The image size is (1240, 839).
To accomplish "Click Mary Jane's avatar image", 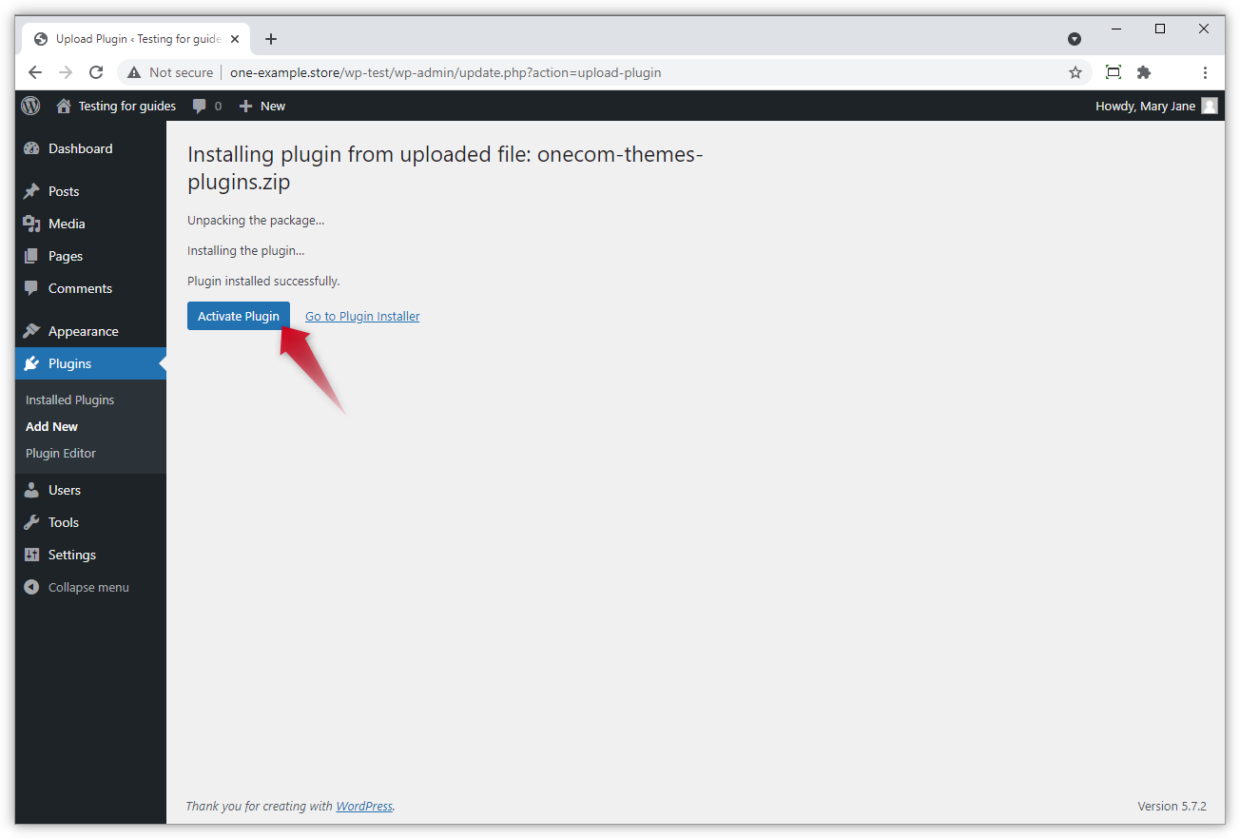I will pos(1209,106).
